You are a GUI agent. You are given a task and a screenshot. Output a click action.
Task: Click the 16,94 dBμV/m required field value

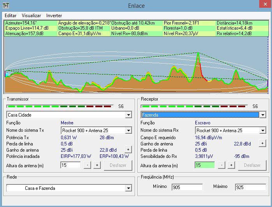[208, 138]
